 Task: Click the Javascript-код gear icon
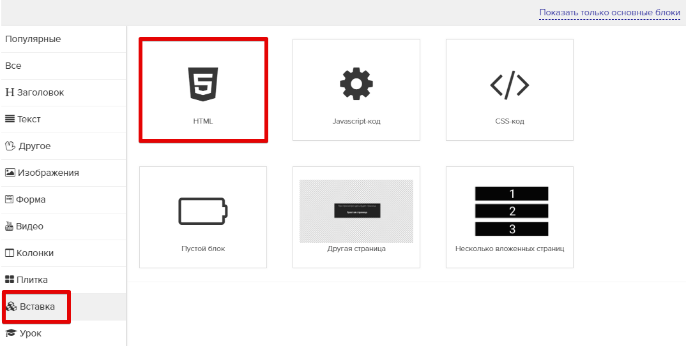(356, 83)
